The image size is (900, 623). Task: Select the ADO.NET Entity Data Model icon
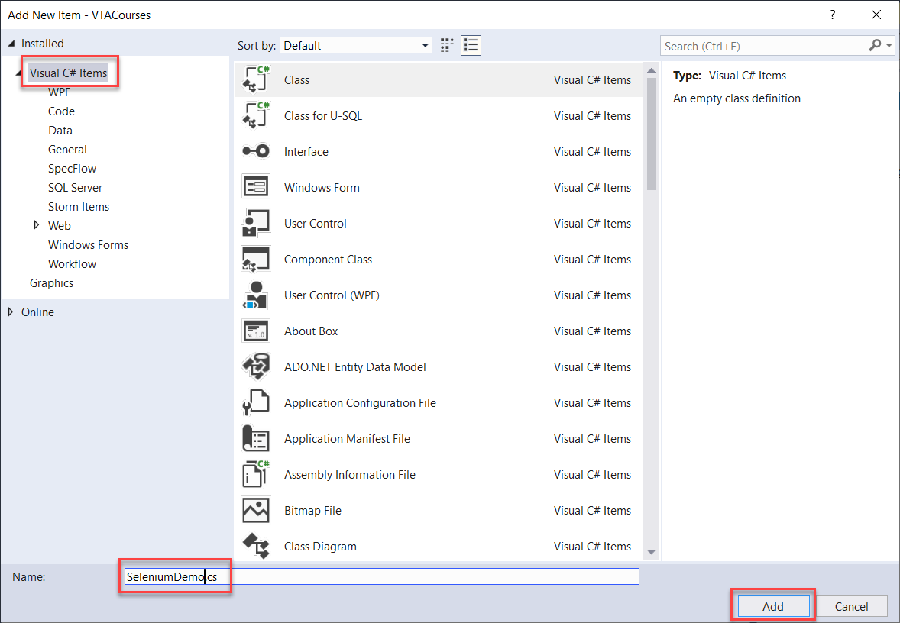tap(256, 366)
